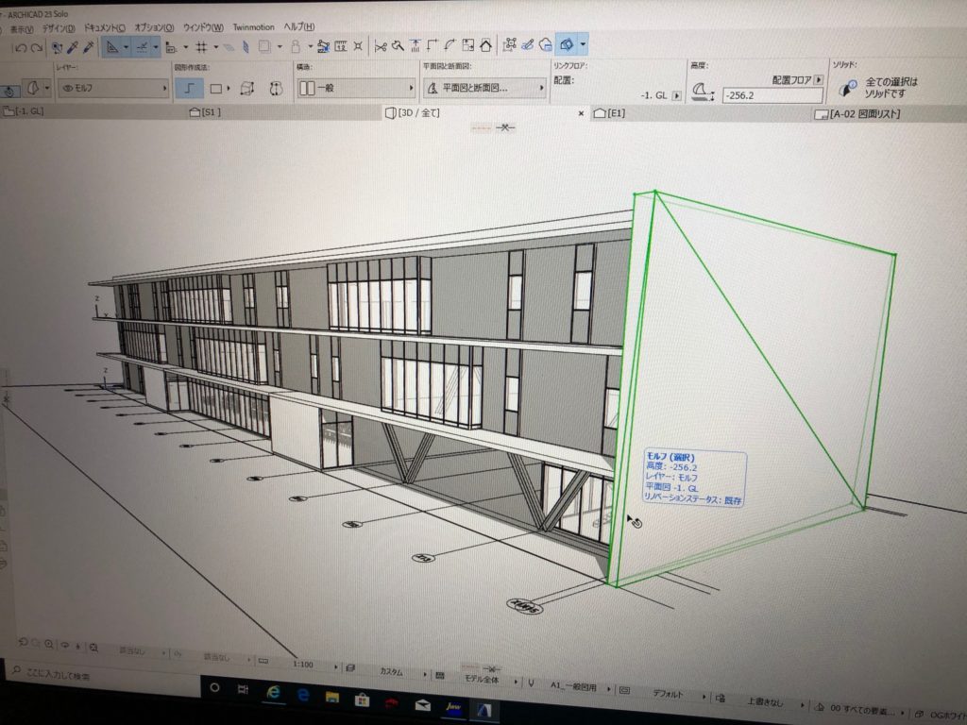
Task: Toggle the grid snap icon
Action: point(201,46)
